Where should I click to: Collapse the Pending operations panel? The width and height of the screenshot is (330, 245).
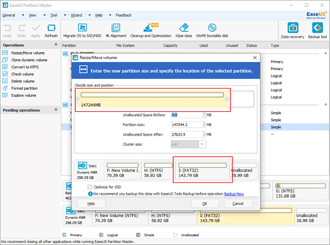(x=56, y=110)
